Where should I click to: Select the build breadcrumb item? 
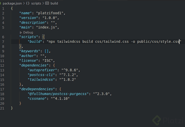54,3
